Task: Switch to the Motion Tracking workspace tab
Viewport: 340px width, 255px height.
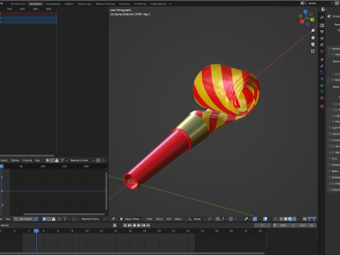Action: (x=106, y=4)
